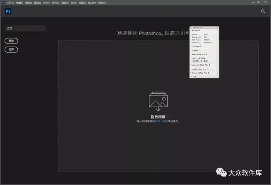Open the 滤镜(T) menu
The height and width of the screenshot is (185, 271).
coord(65,3)
